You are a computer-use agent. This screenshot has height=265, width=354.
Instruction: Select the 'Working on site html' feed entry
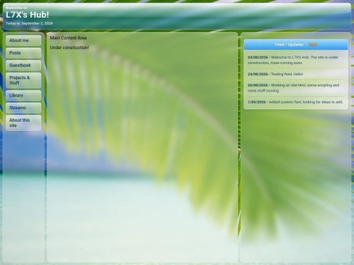tap(296, 88)
